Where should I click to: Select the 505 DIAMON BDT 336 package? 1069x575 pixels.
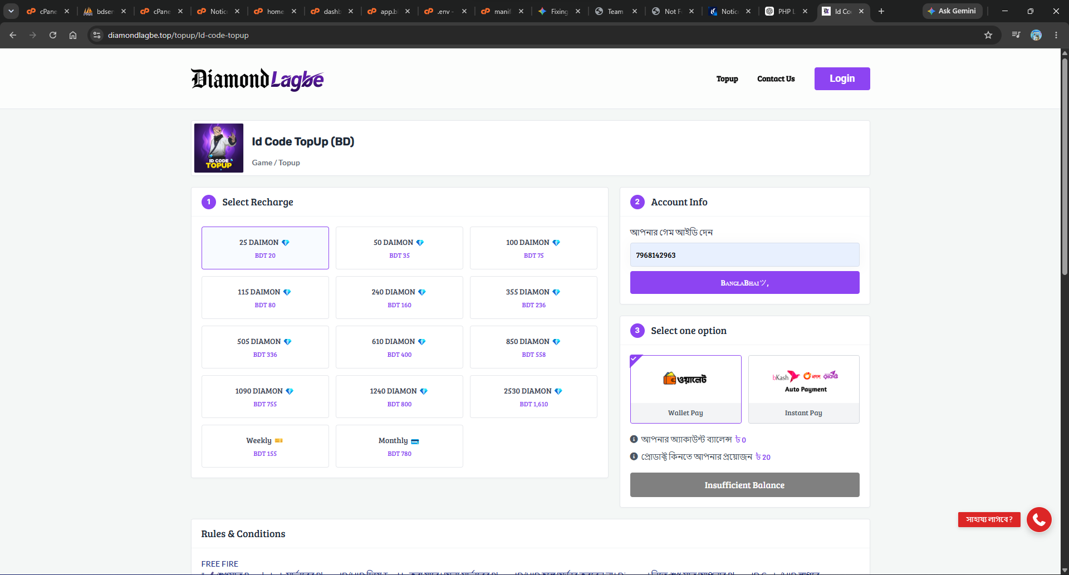pyautogui.click(x=265, y=347)
